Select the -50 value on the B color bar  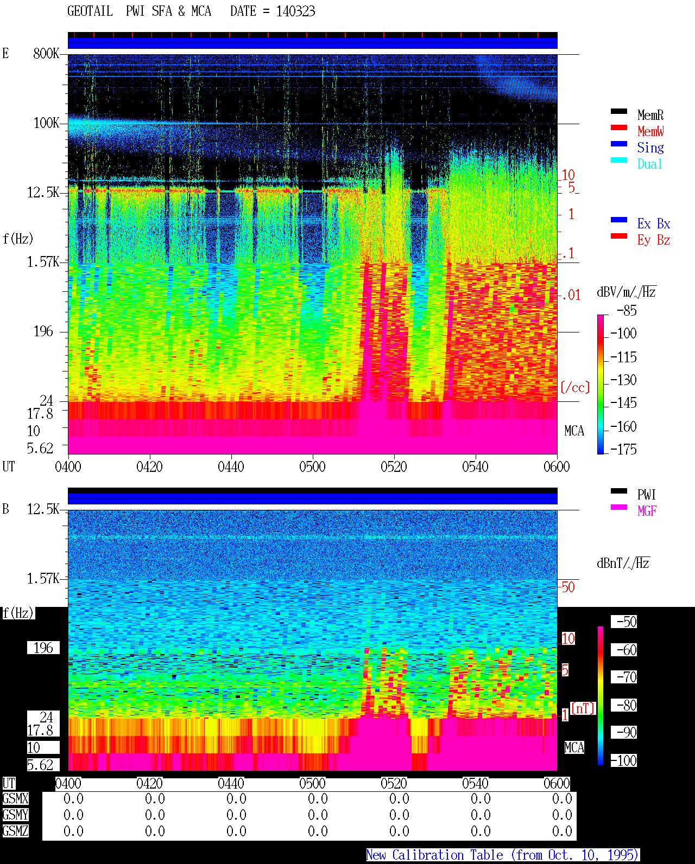coord(624,622)
